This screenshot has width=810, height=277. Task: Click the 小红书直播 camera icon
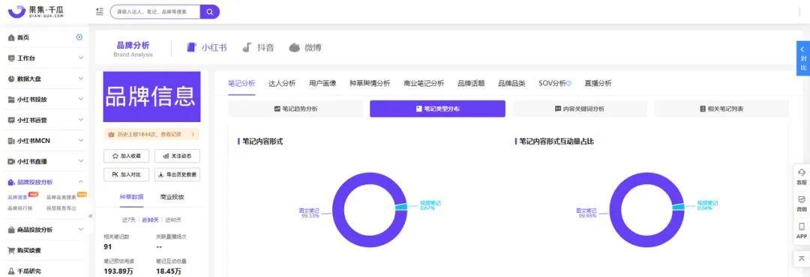(11, 162)
